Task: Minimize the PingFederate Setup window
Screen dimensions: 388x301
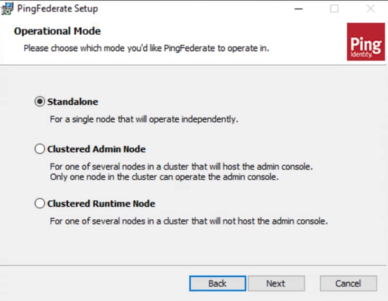Action: (x=299, y=9)
